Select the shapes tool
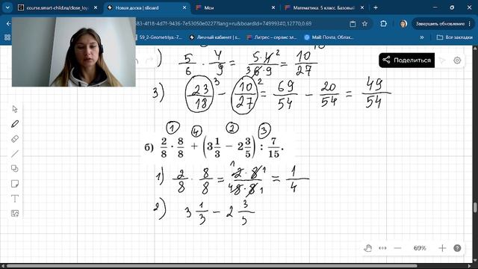 (15, 169)
